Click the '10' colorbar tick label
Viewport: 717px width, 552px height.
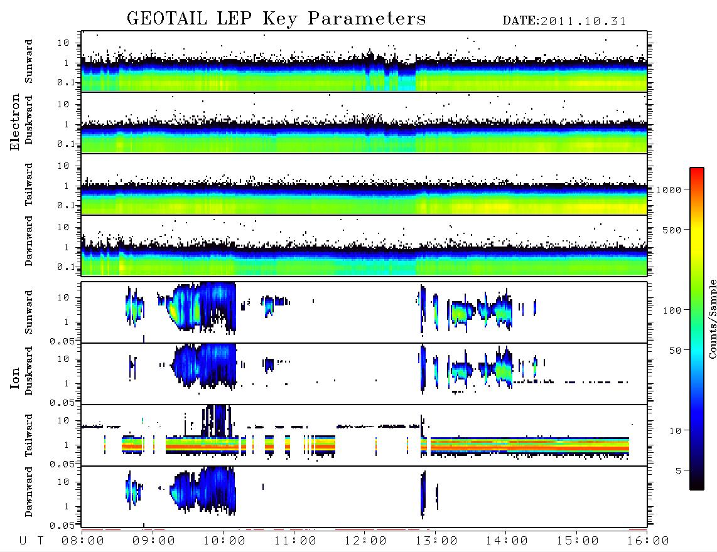click(x=675, y=430)
